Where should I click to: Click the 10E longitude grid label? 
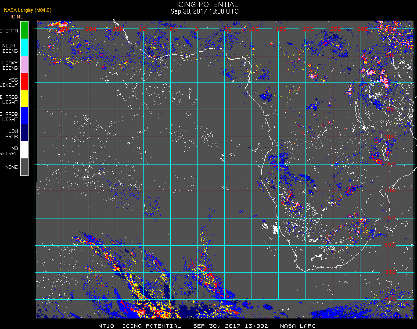pos(253,29)
